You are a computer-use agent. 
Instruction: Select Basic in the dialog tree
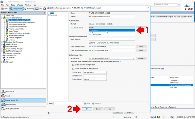[x=52, y=13]
